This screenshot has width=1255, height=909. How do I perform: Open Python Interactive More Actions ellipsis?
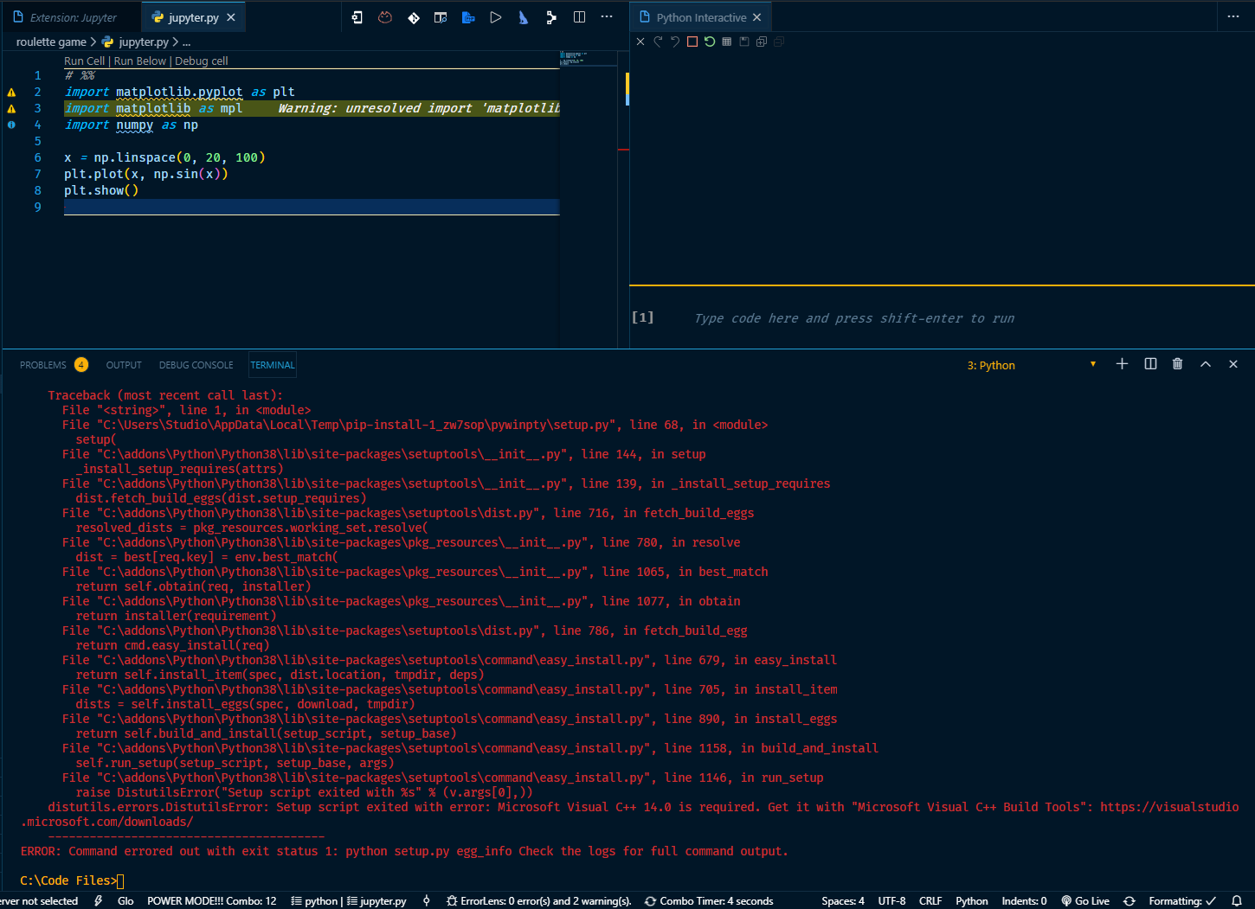coord(1233,17)
